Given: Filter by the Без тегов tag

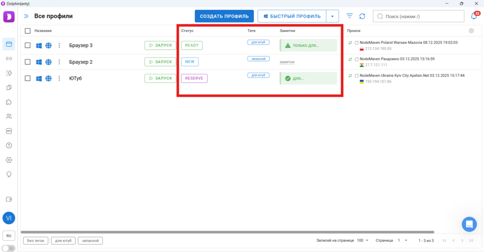Looking at the screenshot, I should tap(36, 241).
